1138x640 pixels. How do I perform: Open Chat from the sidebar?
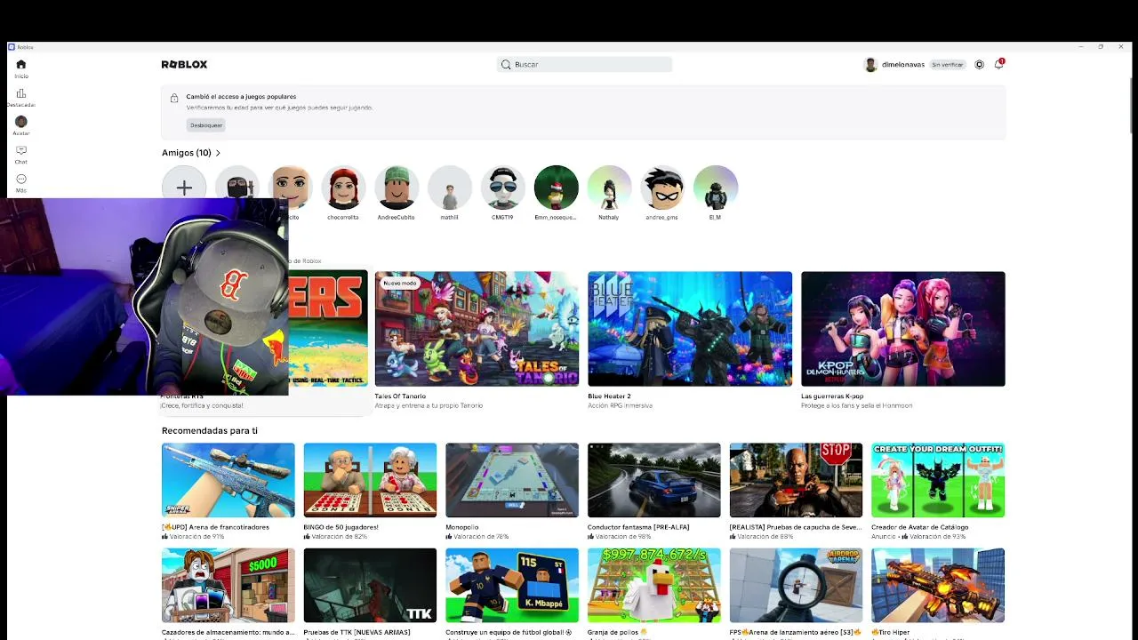click(x=21, y=155)
